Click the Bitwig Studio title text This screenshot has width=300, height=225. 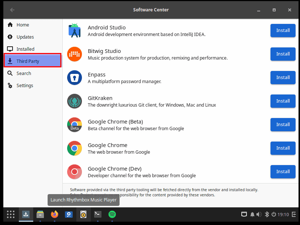click(x=104, y=51)
